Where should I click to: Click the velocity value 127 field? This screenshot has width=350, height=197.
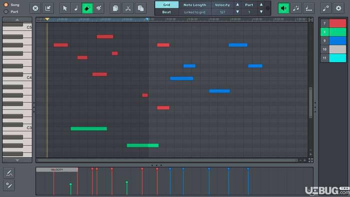(222, 12)
